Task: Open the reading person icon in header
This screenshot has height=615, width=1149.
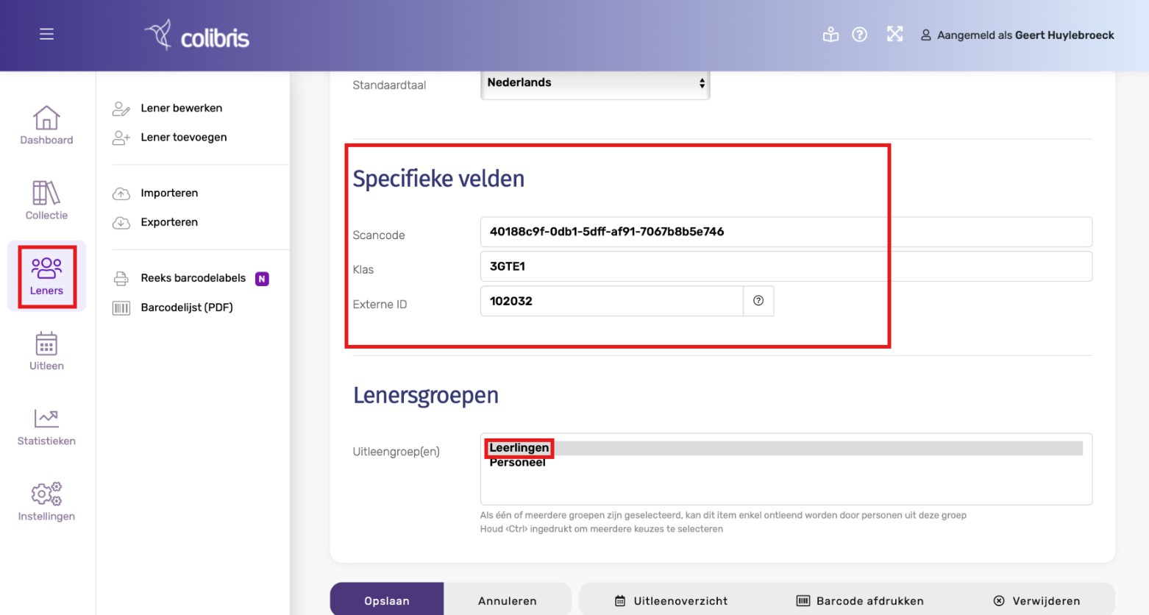Action: [830, 35]
